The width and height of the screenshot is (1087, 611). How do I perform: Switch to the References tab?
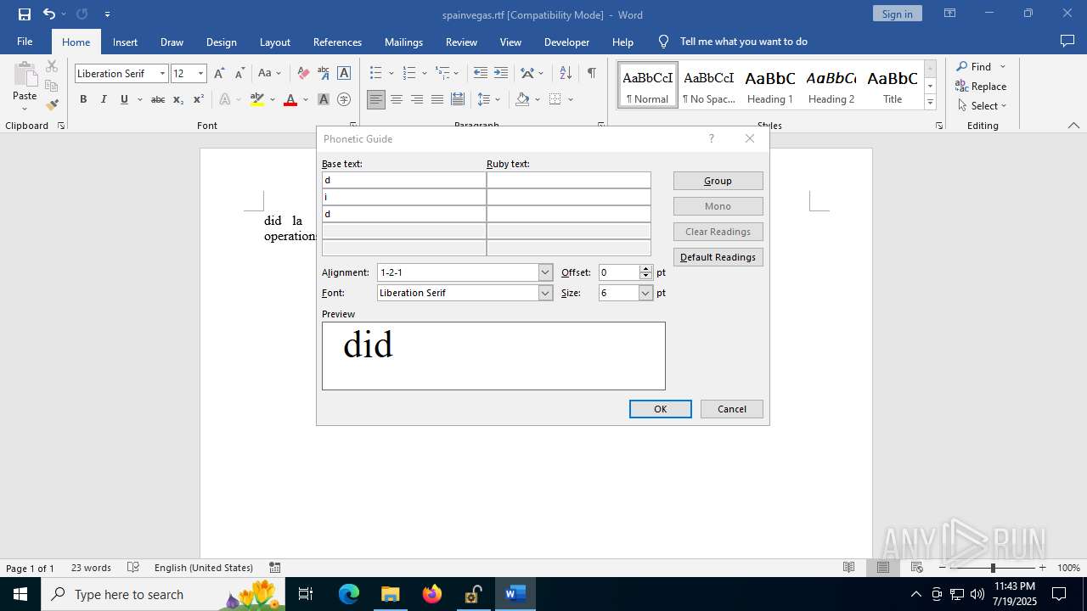[x=337, y=42]
